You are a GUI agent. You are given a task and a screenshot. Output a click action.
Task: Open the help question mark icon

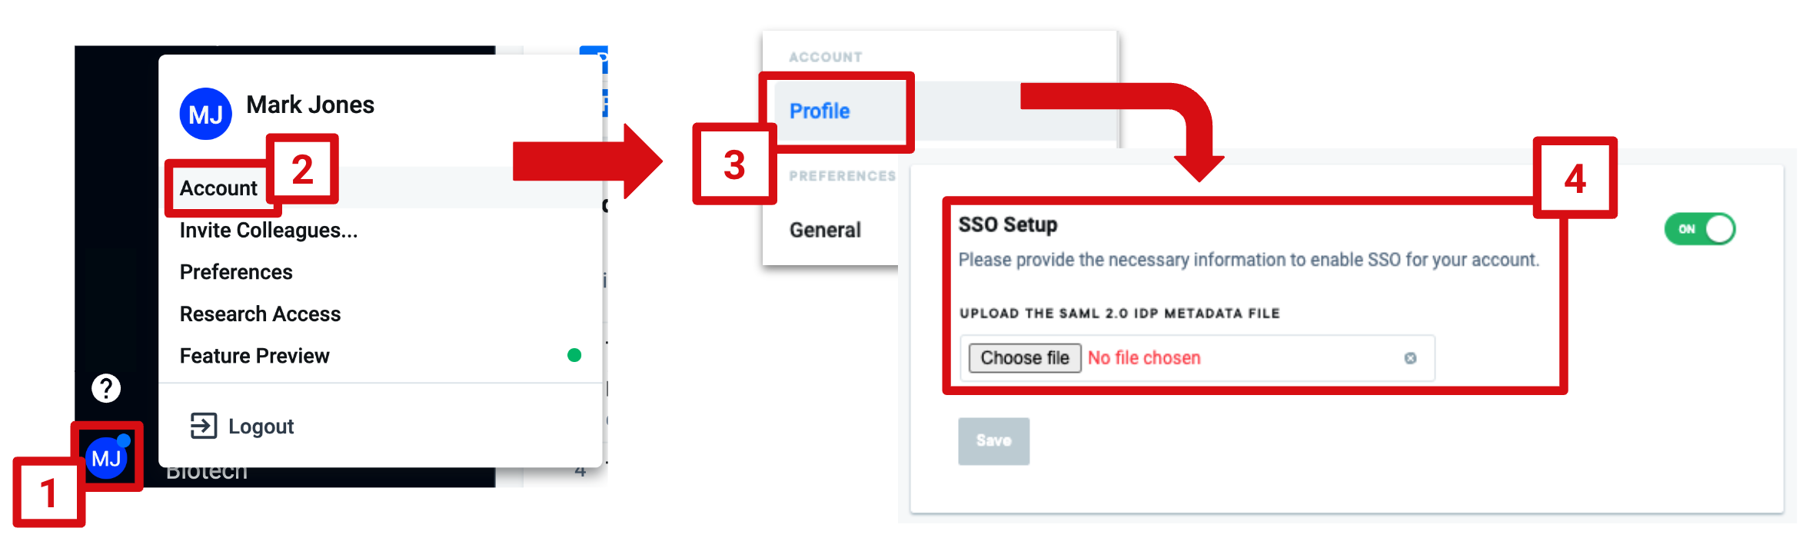[x=105, y=387]
